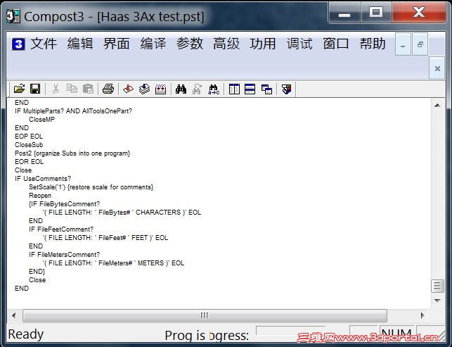Click the horizontal scrollbar thumb
Viewport: 452px width, 347px height.
(205, 315)
